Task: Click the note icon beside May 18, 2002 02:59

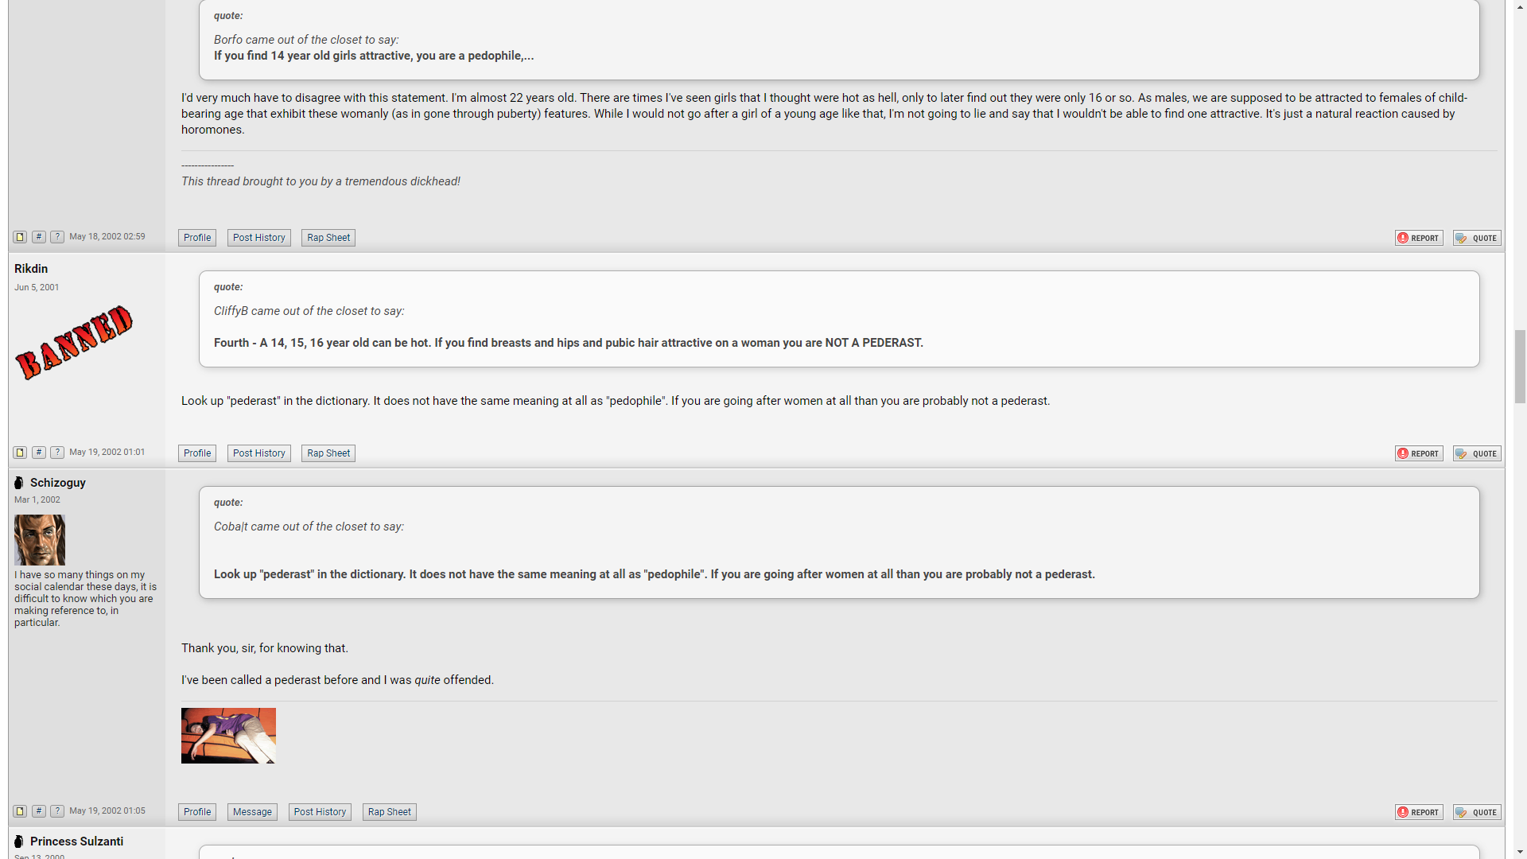Action: point(20,237)
